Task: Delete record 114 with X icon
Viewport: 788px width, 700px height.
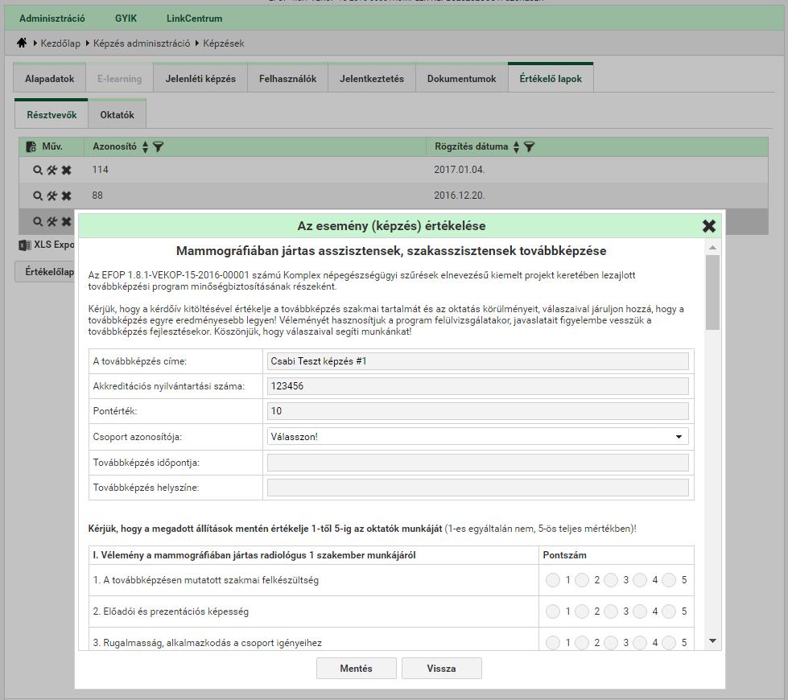Action: pyautogui.click(x=66, y=170)
